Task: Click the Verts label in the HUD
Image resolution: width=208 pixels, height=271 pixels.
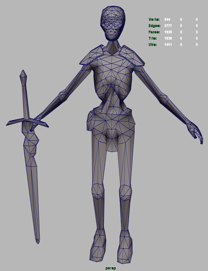Action: pyautogui.click(x=154, y=20)
